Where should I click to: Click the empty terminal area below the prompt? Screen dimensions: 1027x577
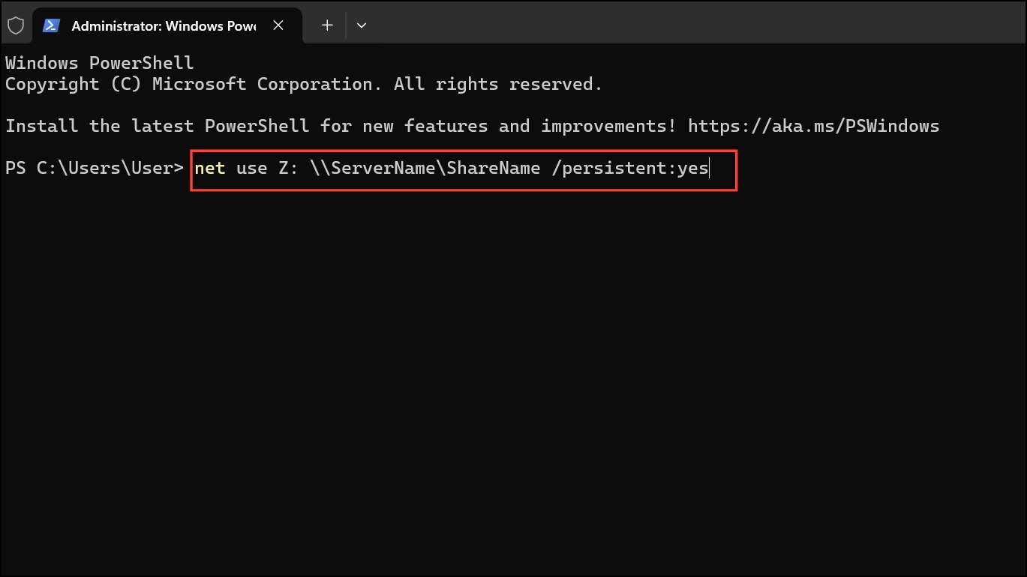pos(513,375)
